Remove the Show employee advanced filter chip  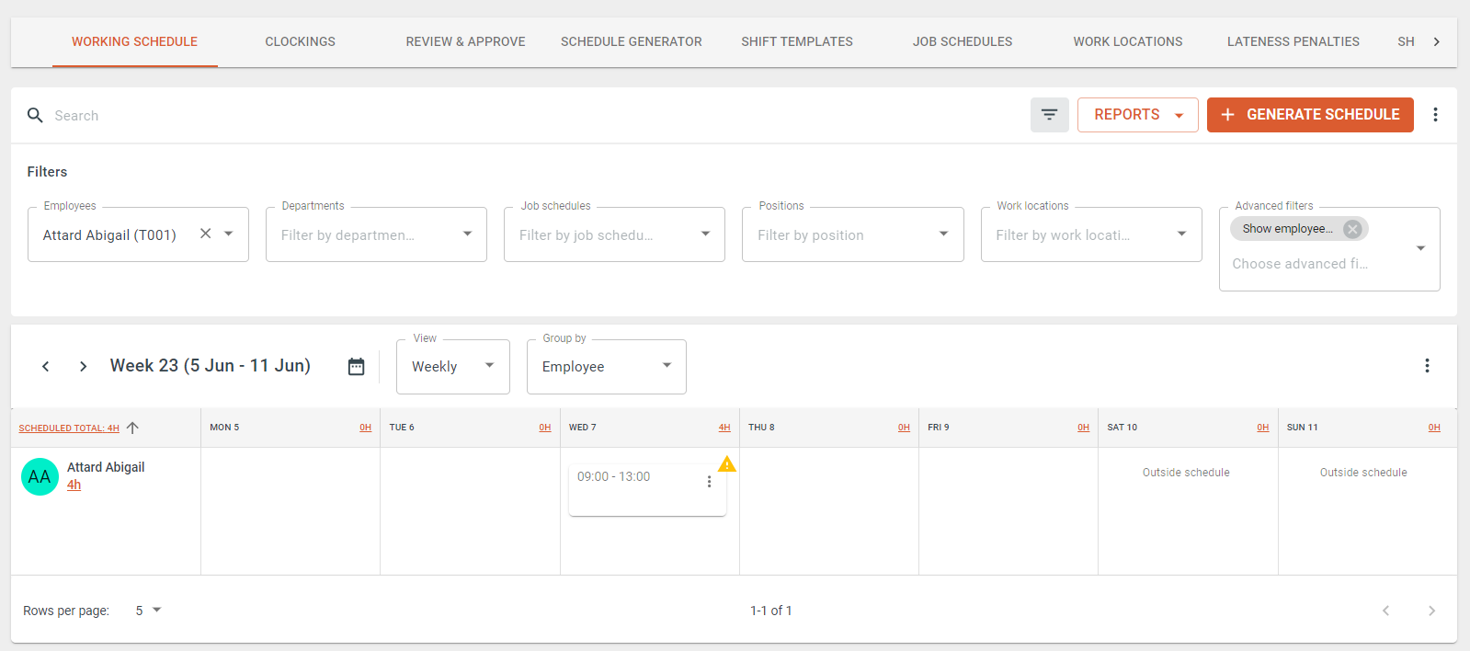tap(1352, 229)
